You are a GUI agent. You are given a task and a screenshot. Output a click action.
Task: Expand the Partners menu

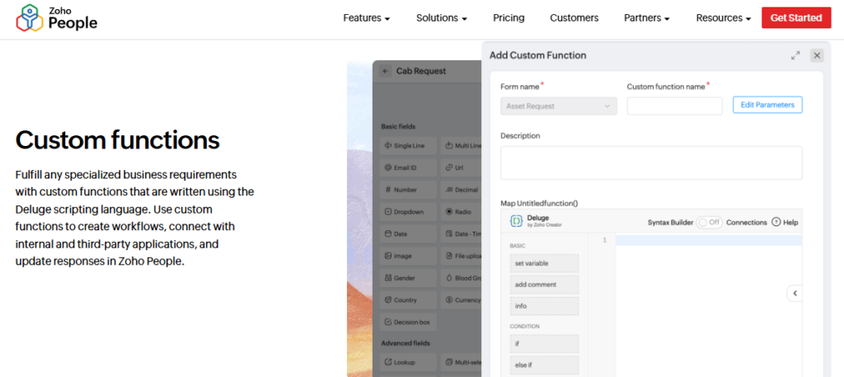coord(646,18)
